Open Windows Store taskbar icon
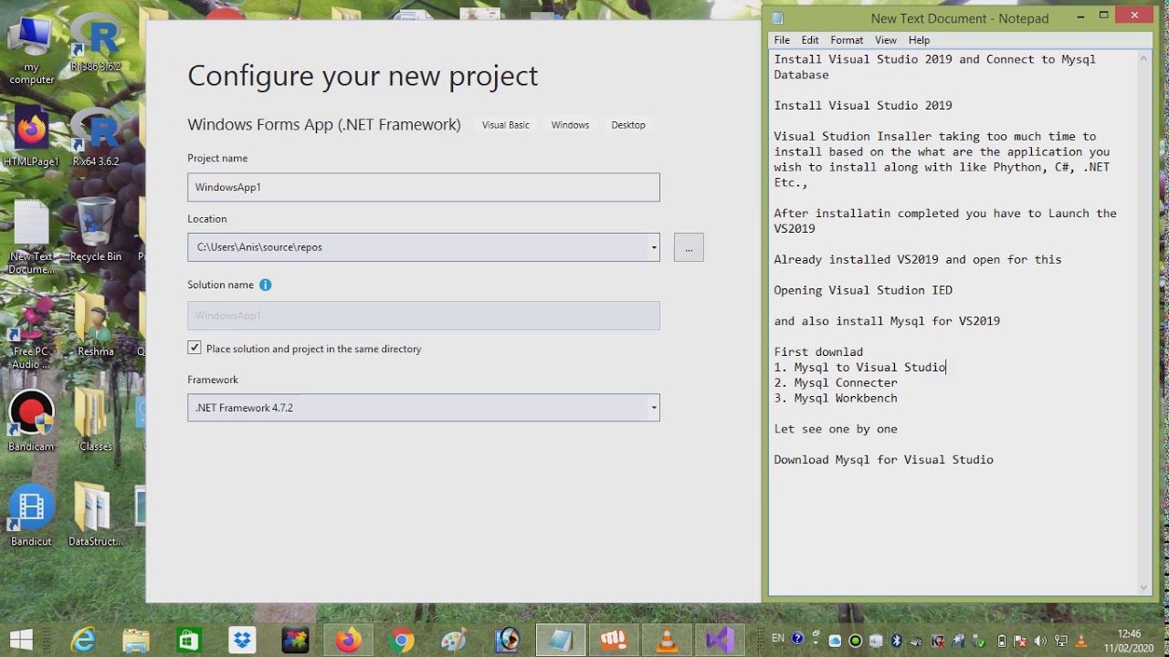 point(189,641)
